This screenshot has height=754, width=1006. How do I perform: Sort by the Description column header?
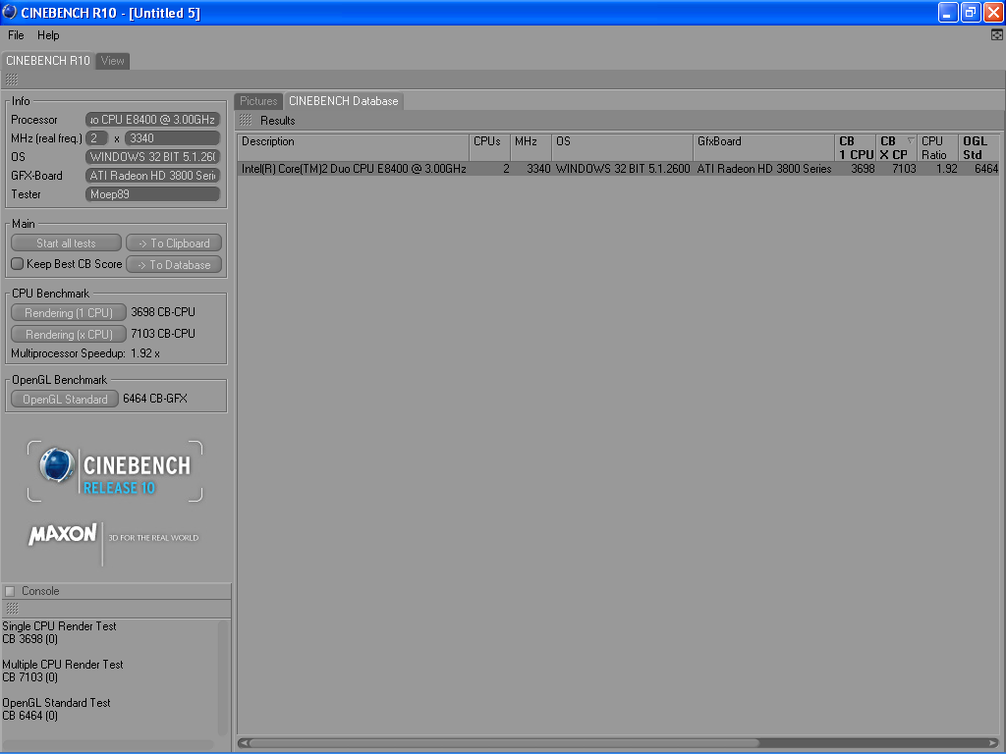point(353,147)
